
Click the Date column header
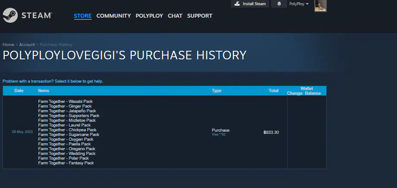19,91
